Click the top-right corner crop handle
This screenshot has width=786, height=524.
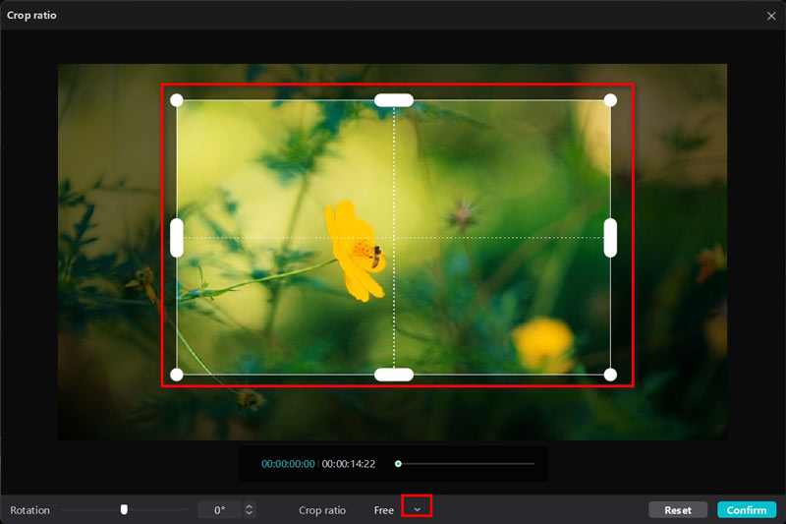pos(610,100)
